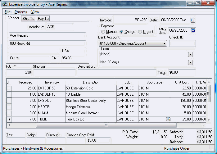Click the Description input field
The height and width of the screenshot is (154, 217).
tap(116, 73)
